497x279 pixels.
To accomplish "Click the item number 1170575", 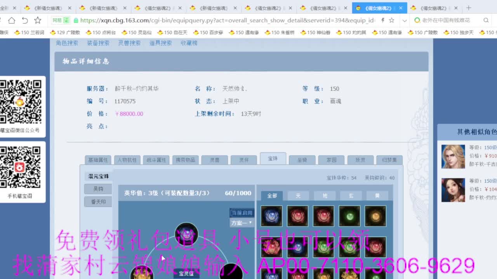I will pyautogui.click(x=125, y=101).
